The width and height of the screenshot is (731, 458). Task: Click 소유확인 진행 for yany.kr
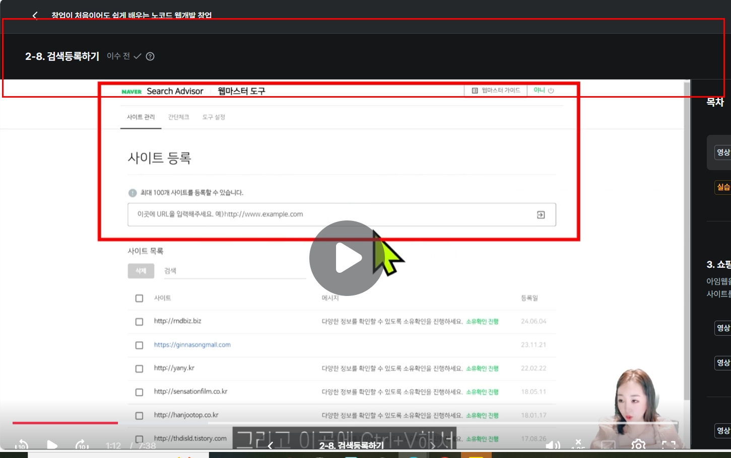point(482,368)
